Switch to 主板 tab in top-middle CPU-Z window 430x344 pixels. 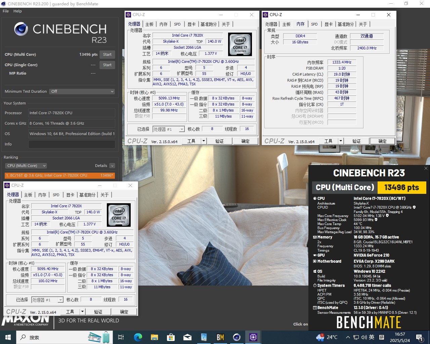point(149,24)
